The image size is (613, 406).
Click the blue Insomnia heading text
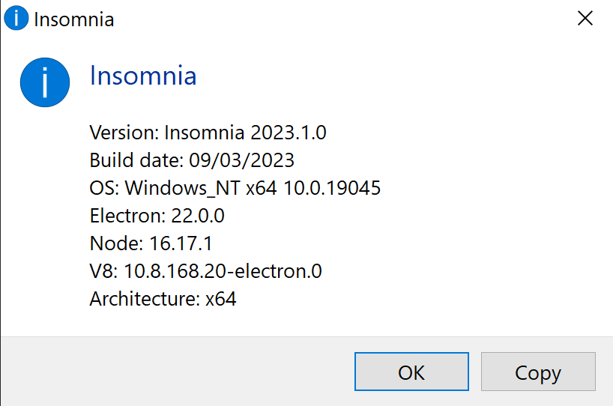pyautogui.click(x=143, y=76)
